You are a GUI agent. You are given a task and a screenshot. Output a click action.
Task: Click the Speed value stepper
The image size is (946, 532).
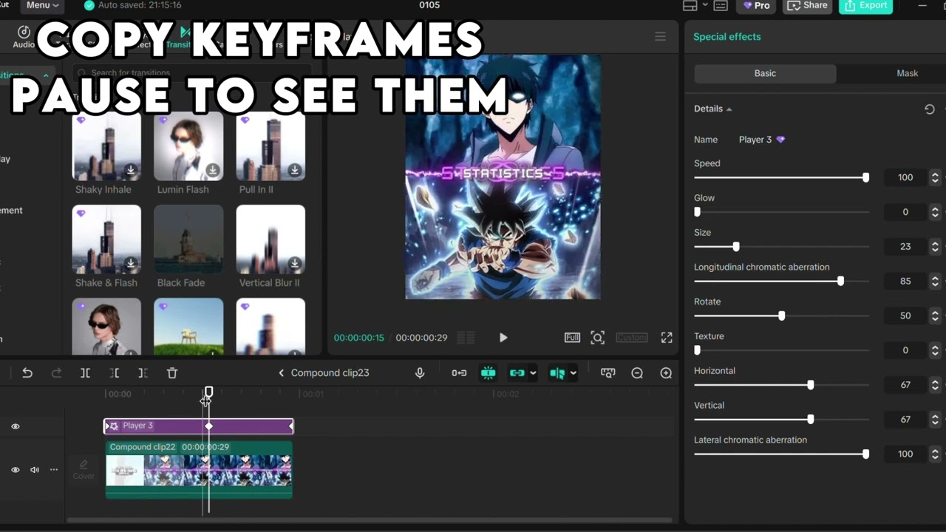tap(935, 177)
